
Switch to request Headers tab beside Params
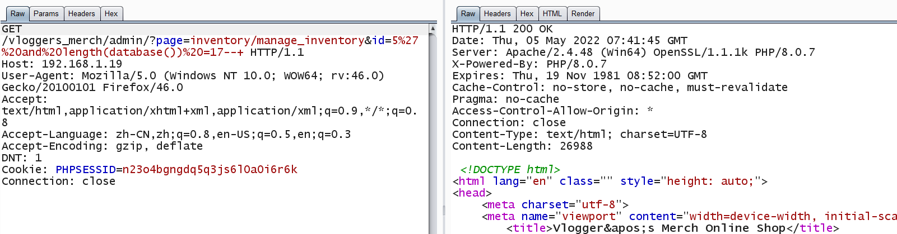pyautogui.click(x=82, y=13)
